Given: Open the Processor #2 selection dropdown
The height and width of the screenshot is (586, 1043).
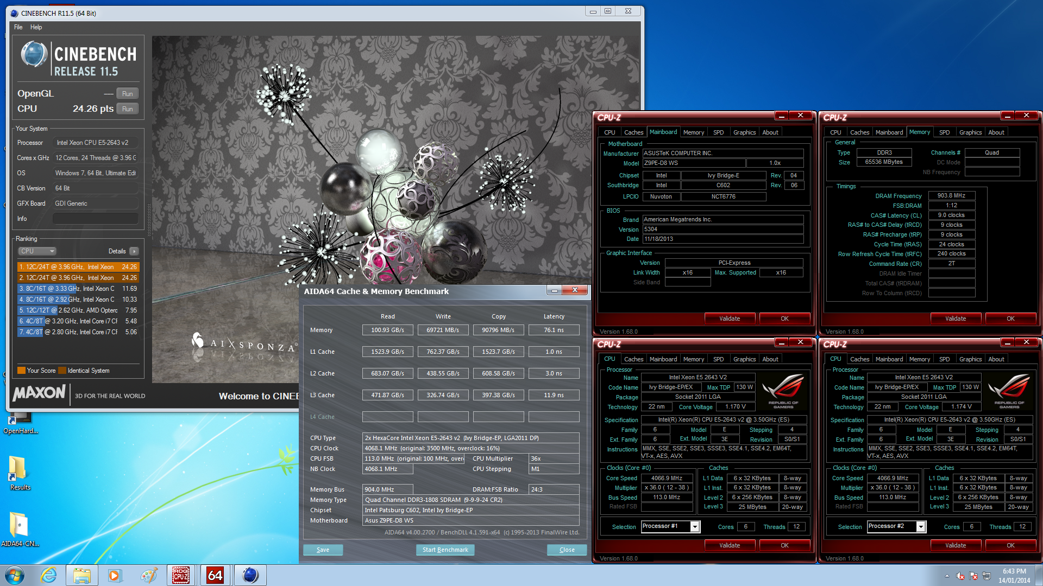Looking at the screenshot, I should (x=920, y=526).
